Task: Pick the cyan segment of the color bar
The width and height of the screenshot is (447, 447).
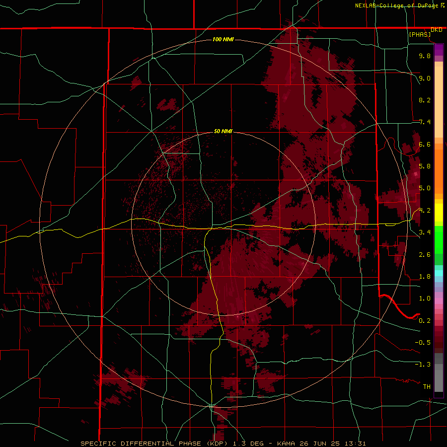Action: (439, 273)
